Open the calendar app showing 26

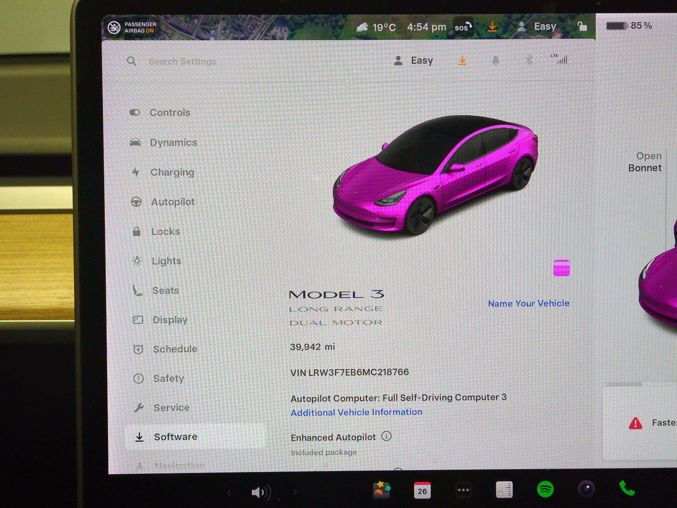click(x=422, y=490)
